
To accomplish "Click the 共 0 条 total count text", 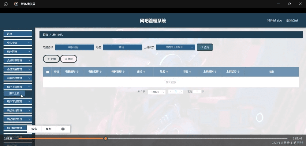I will tap(142, 92).
